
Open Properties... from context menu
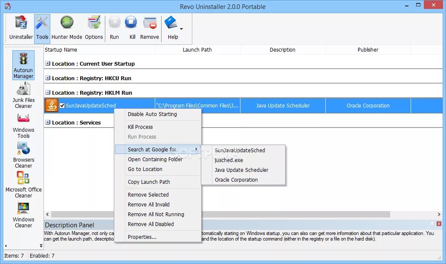(x=158, y=237)
